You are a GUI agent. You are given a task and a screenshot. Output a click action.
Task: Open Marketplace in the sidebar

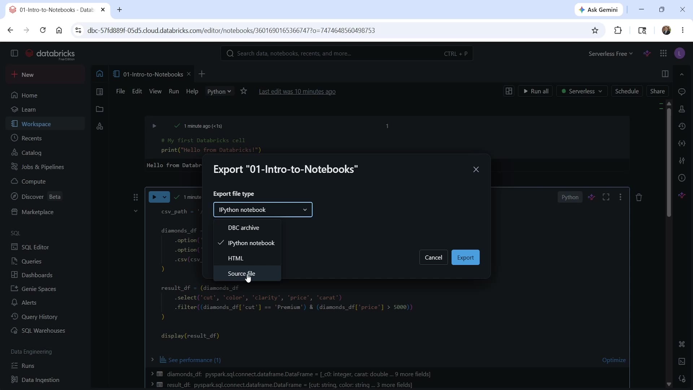coord(45,212)
